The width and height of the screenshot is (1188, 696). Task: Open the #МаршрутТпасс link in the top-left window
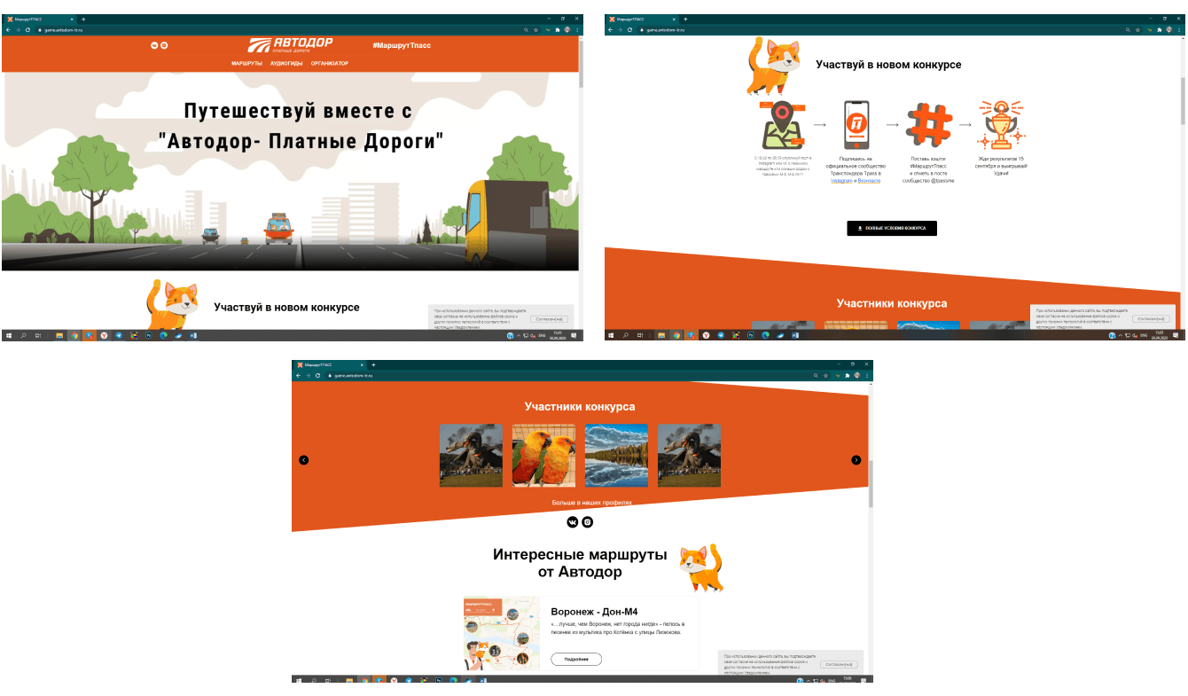(x=403, y=45)
